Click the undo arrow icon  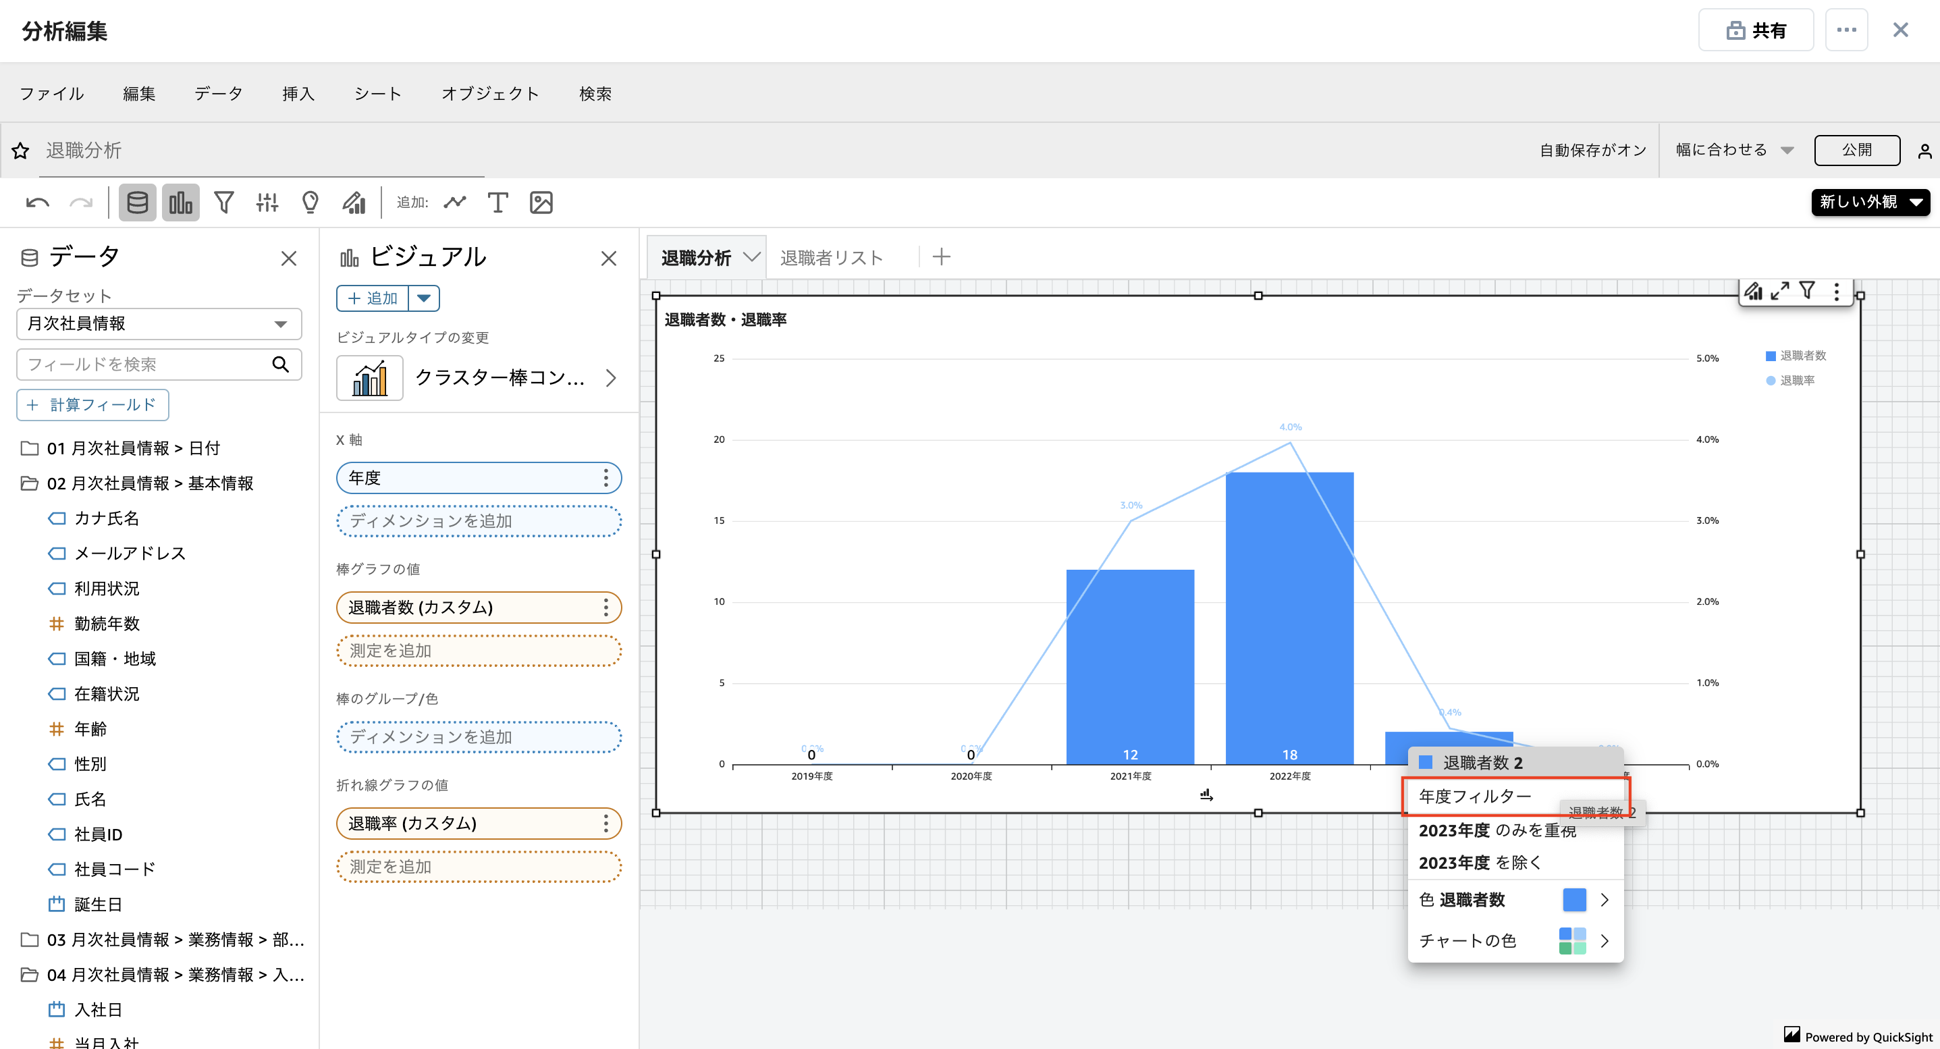(37, 203)
